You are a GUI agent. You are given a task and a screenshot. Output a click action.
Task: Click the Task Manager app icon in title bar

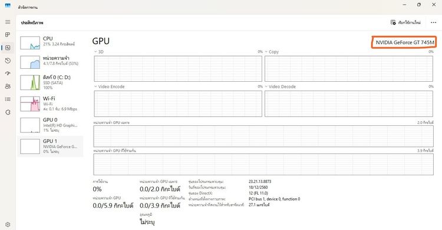[8, 6]
